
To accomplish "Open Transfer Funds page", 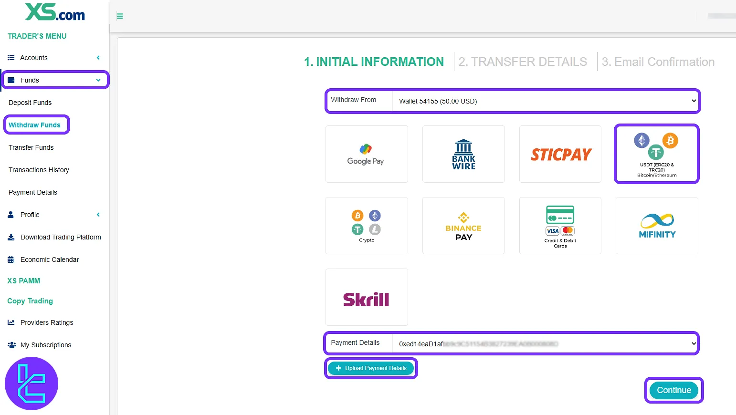I will [31, 147].
